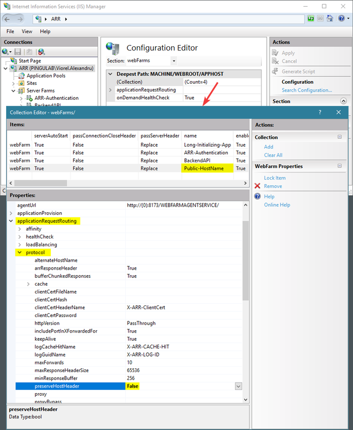
Task: Expand the loadBalancing property
Action: tap(19, 245)
